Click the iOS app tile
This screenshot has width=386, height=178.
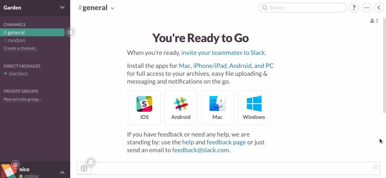pos(144,108)
